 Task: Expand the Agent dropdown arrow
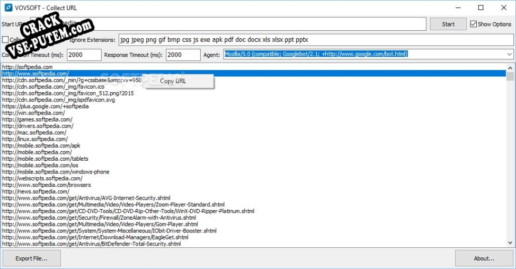coord(510,55)
